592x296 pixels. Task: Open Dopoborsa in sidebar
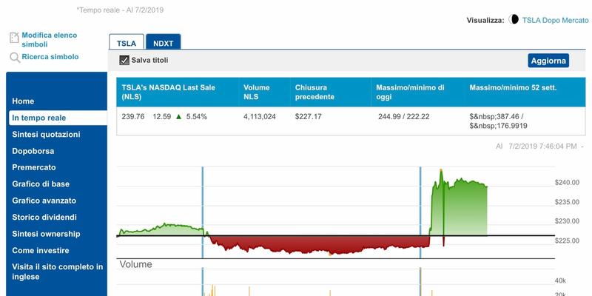(x=33, y=151)
